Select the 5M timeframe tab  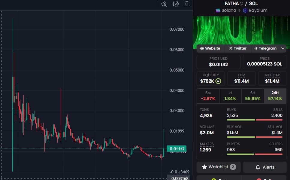208,96
